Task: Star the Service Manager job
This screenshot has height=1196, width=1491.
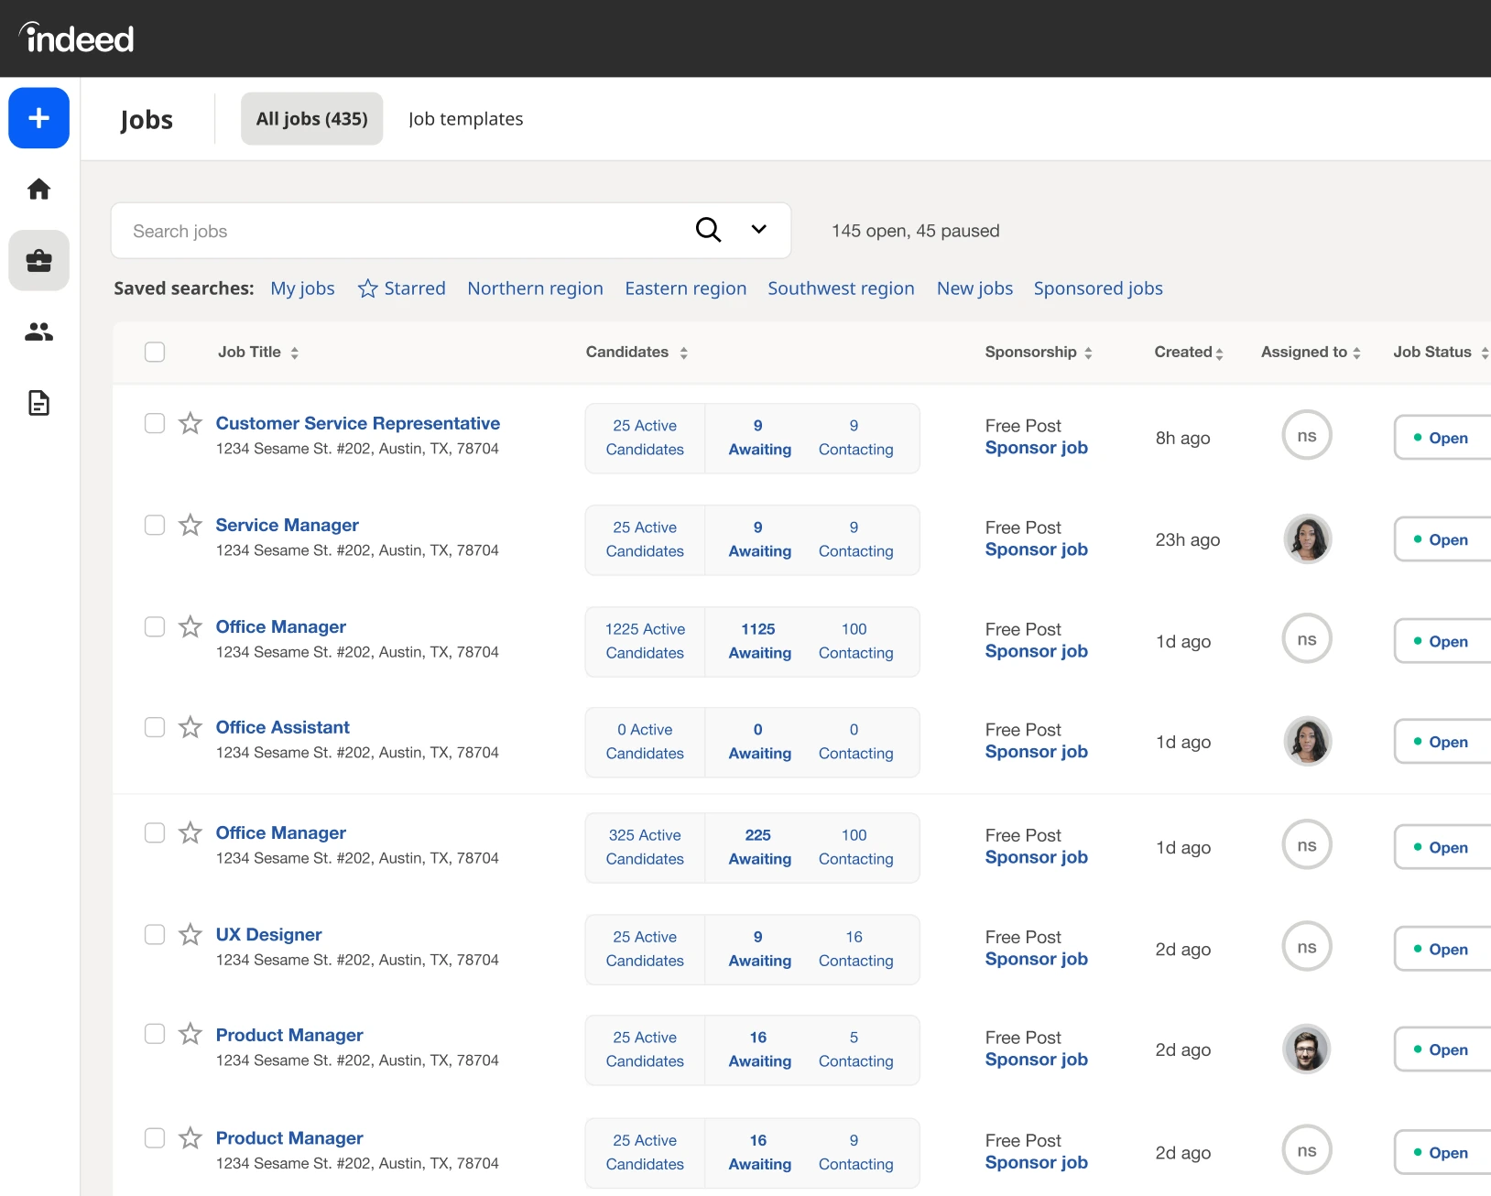Action: click(190, 525)
